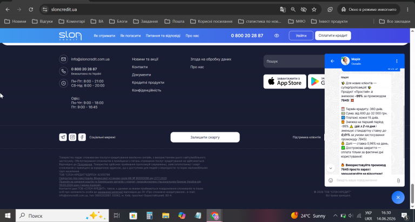Open Calculator from taskbar
The height and width of the screenshot is (222, 415).
point(150,216)
